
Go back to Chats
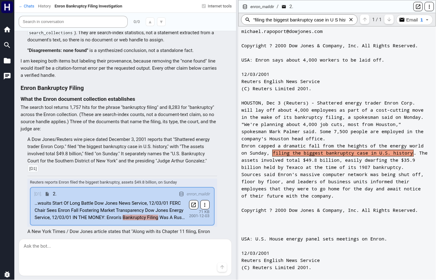click(26, 6)
